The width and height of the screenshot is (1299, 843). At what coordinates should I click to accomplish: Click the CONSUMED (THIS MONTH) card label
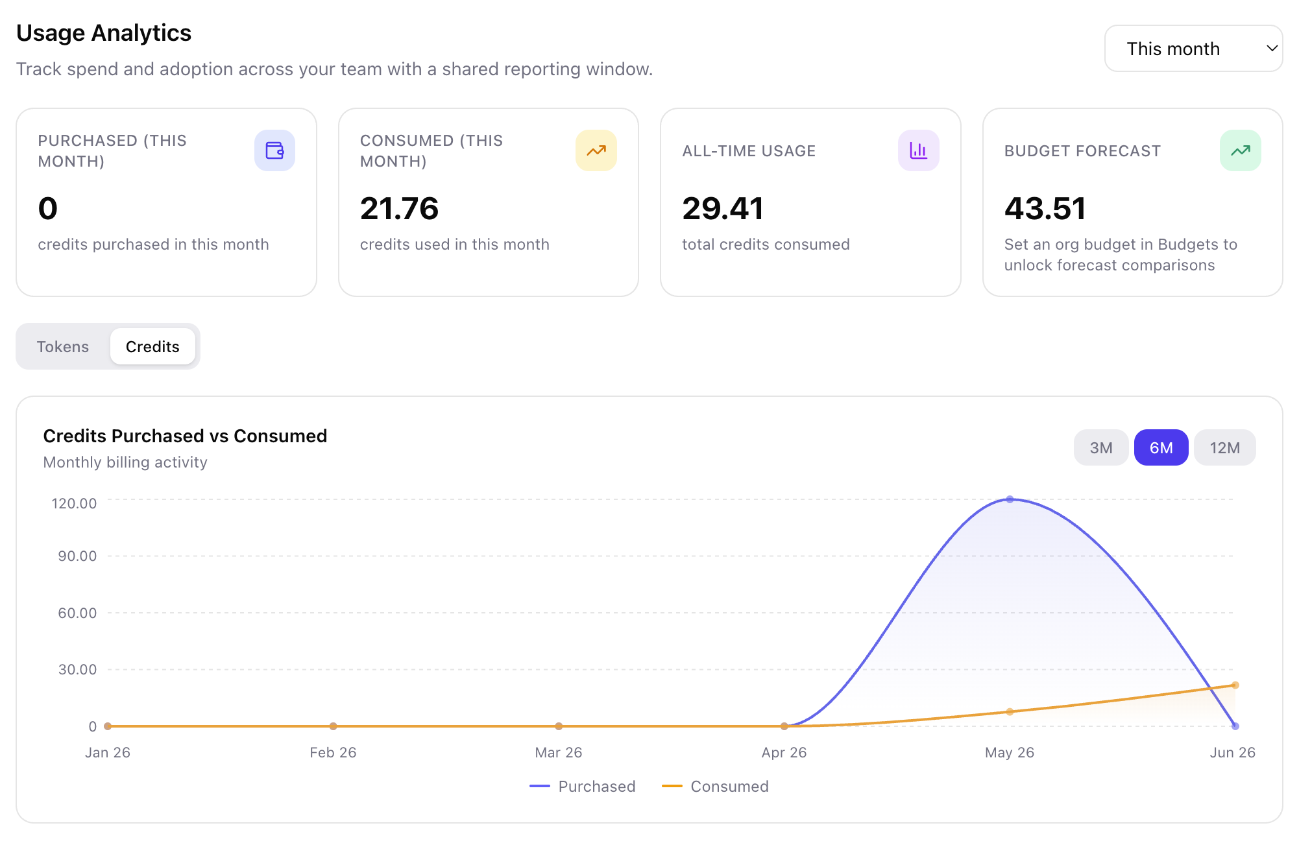coord(431,151)
